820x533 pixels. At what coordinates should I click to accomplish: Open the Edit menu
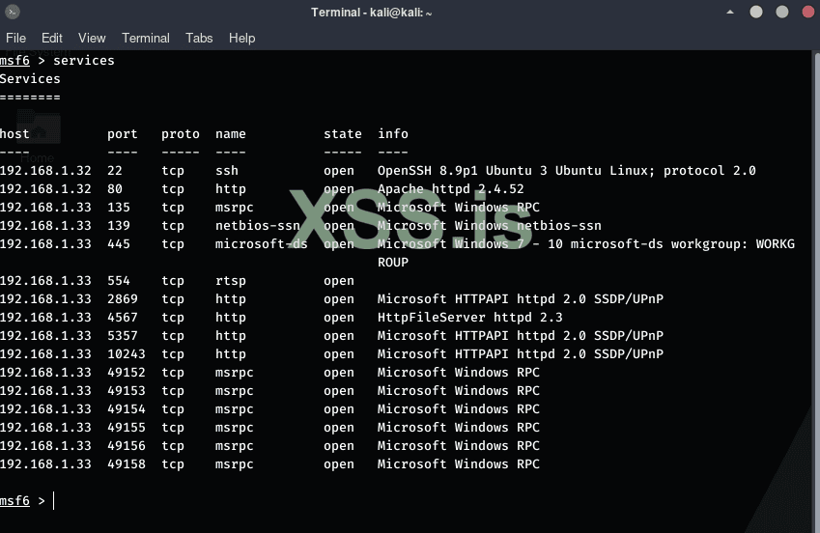coord(52,38)
